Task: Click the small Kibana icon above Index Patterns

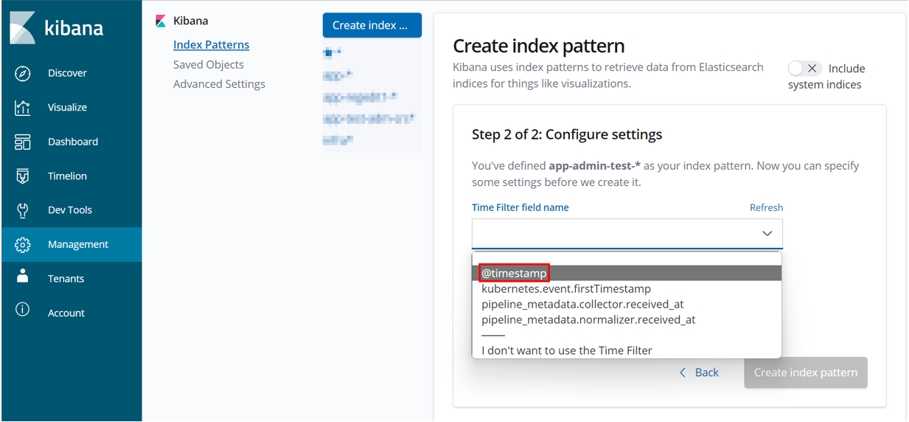Action: (x=161, y=21)
